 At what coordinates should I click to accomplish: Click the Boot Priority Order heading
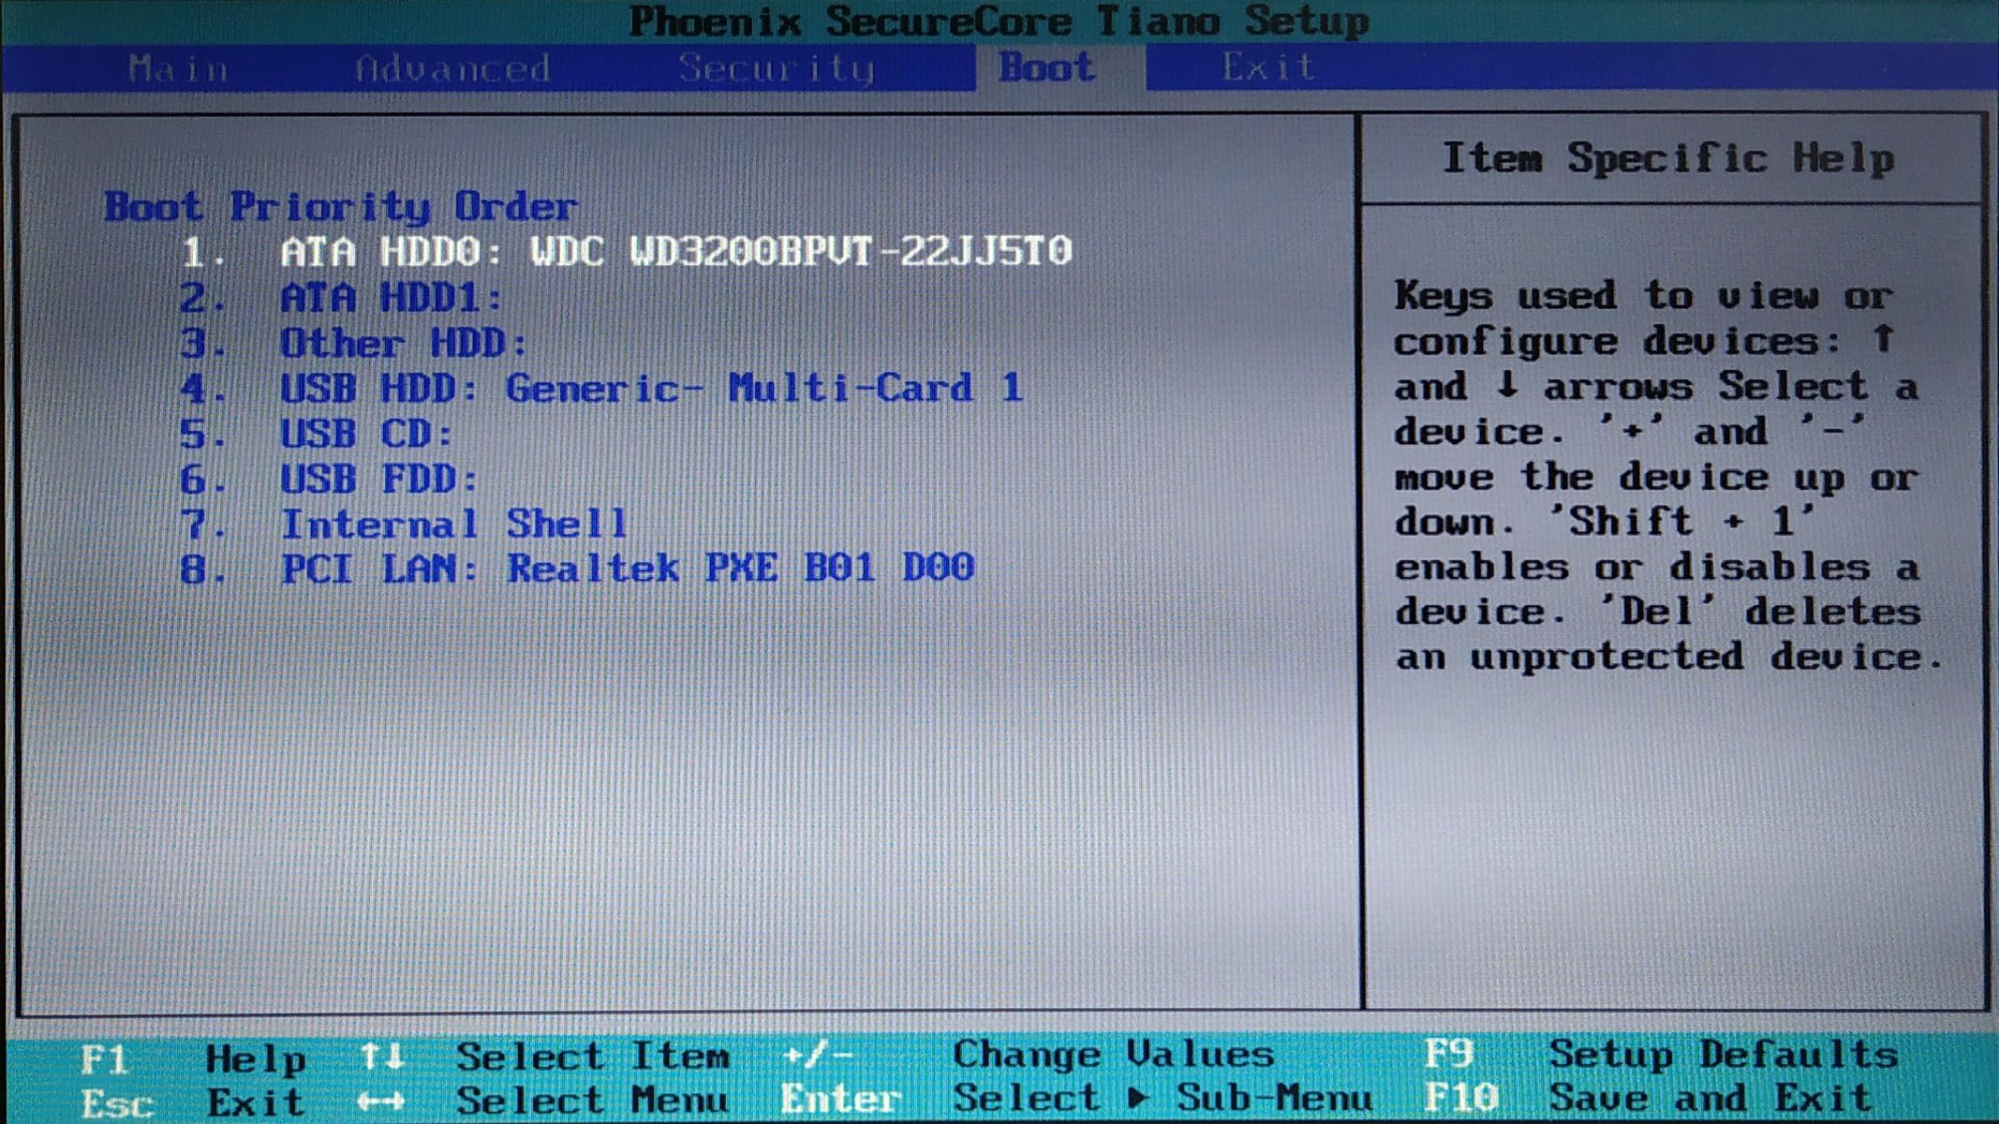(341, 206)
